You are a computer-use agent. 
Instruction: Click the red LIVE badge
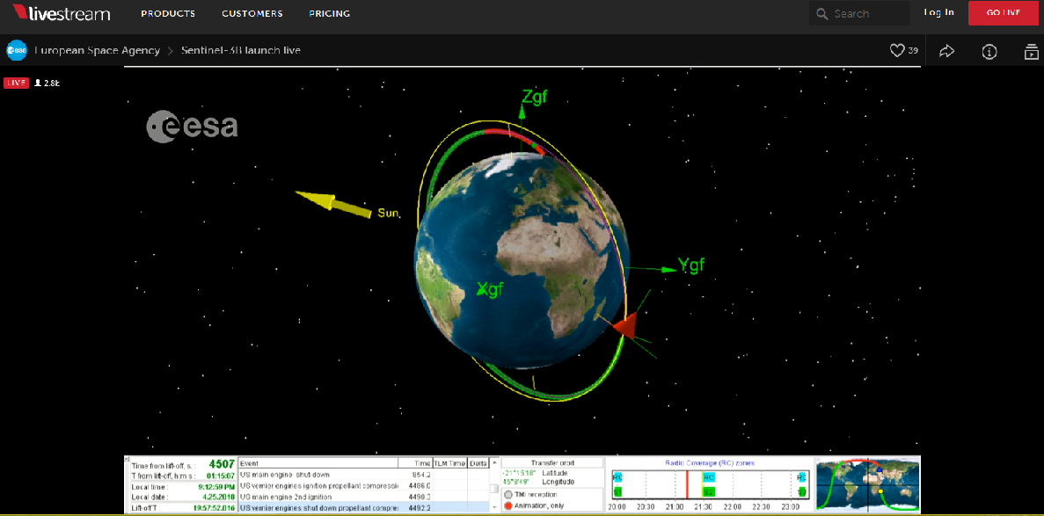point(16,83)
